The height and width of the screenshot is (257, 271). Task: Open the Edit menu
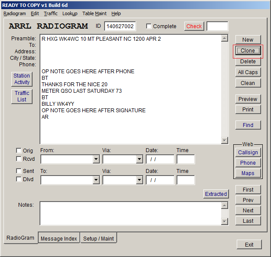pos(35,13)
